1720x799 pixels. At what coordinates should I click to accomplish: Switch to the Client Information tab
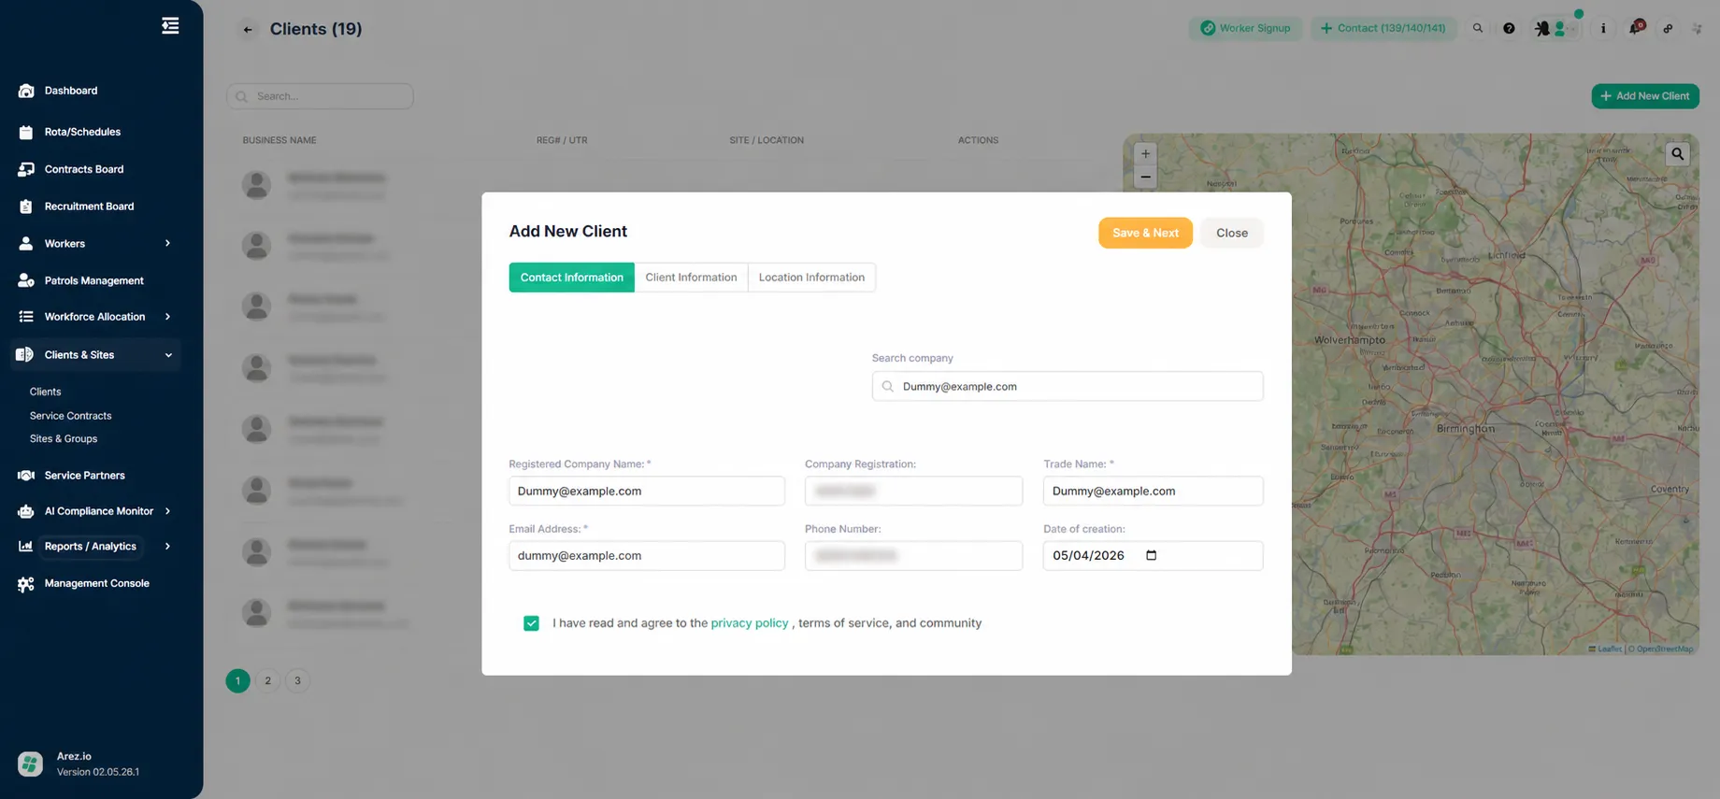coord(691,278)
